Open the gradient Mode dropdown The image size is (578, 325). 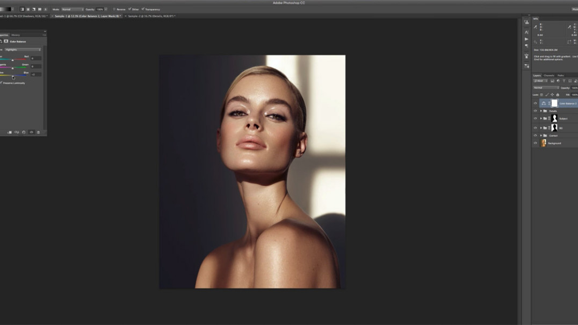pyautogui.click(x=72, y=9)
